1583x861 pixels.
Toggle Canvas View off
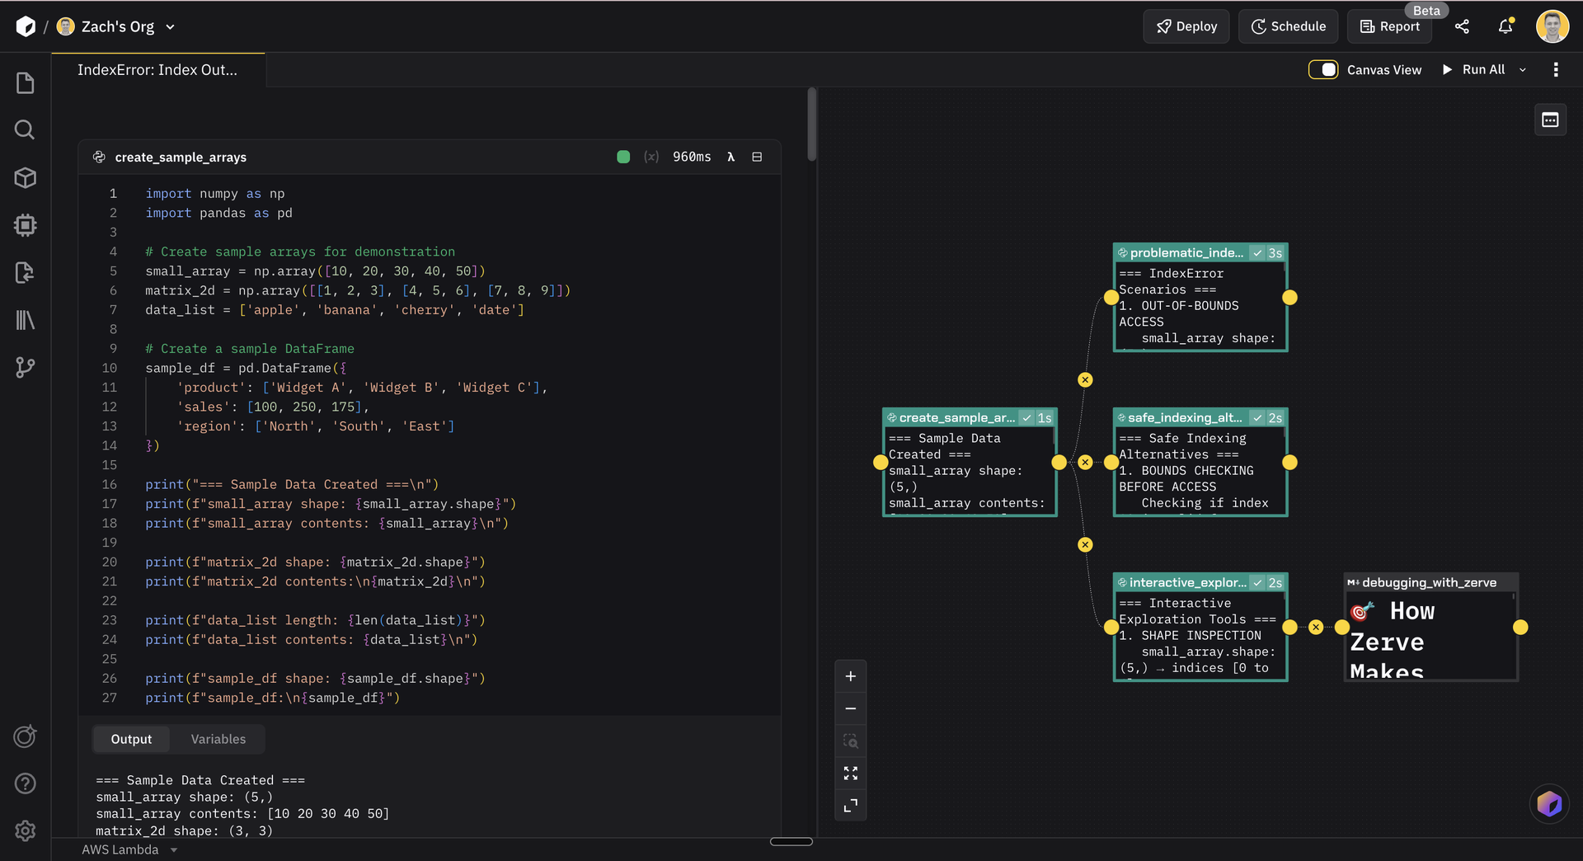(x=1323, y=69)
